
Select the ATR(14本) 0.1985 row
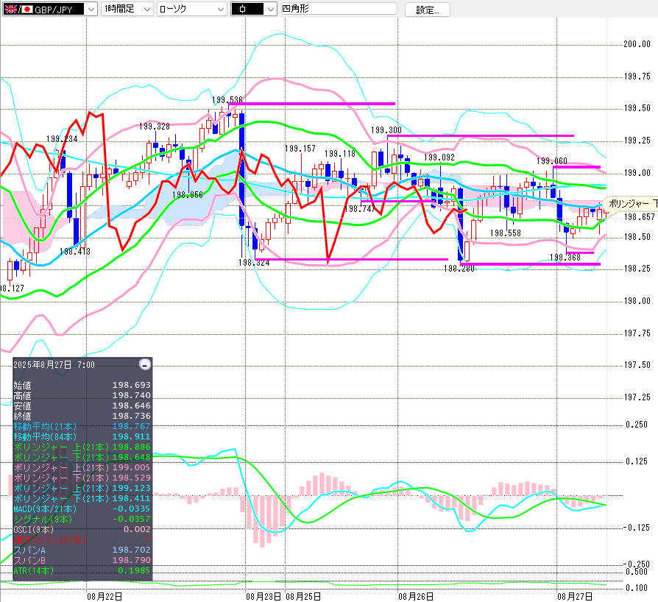pyautogui.click(x=82, y=570)
